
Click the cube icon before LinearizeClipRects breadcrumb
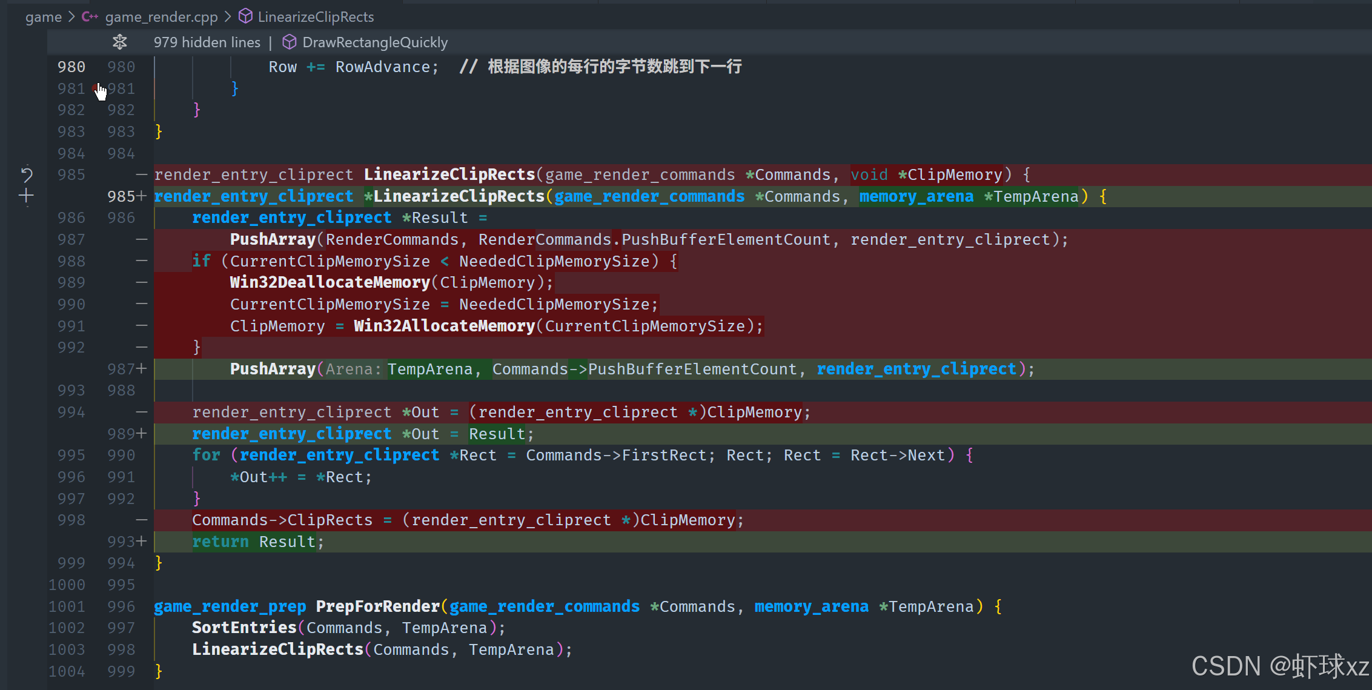(x=245, y=16)
